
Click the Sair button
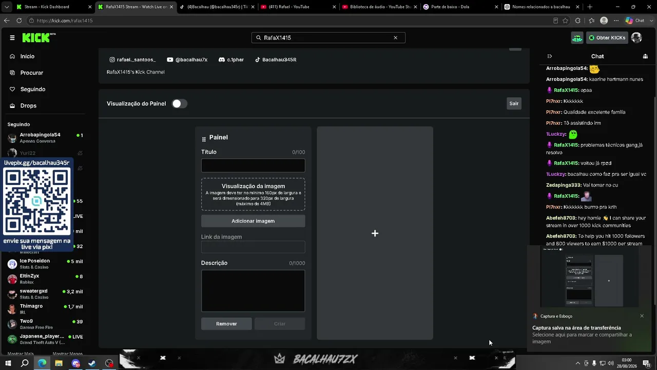click(x=514, y=104)
